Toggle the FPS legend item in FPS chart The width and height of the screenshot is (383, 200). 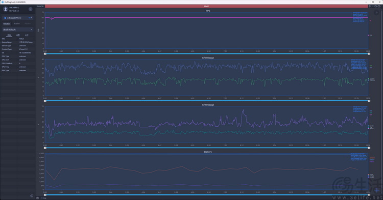click(370, 35)
